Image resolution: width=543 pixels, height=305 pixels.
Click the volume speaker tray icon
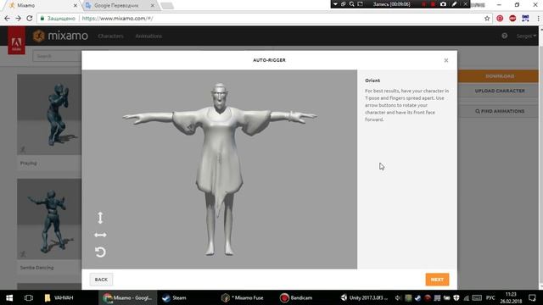pos(398,297)
